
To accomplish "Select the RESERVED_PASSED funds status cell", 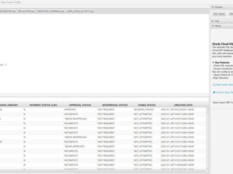I will point(144,110).
